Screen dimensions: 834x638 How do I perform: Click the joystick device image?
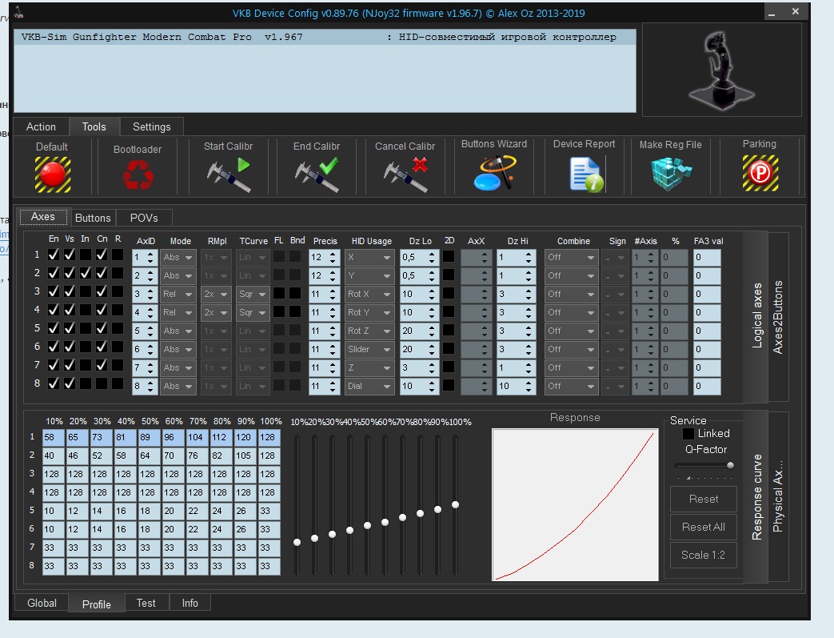point(722,70)
